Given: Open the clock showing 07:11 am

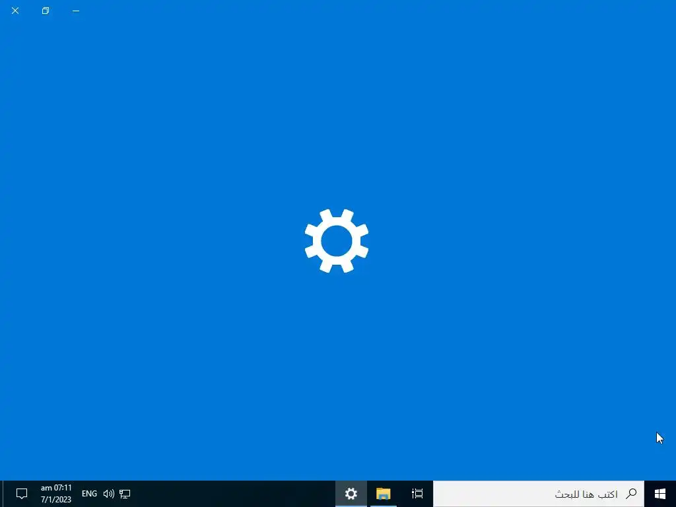Looking at the screenshot, I should [x=56, y=494].
